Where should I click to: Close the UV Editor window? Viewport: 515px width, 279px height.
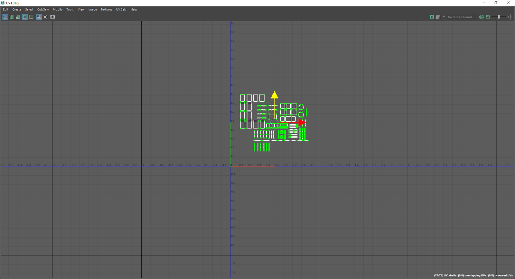[x=508, y=3]
